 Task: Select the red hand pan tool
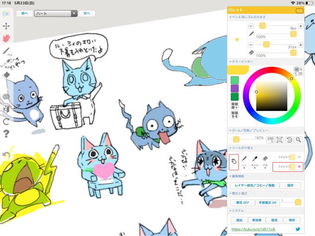[x=6, y=38]
